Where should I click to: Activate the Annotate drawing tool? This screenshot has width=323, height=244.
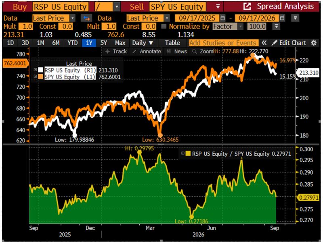coord(147,52)
